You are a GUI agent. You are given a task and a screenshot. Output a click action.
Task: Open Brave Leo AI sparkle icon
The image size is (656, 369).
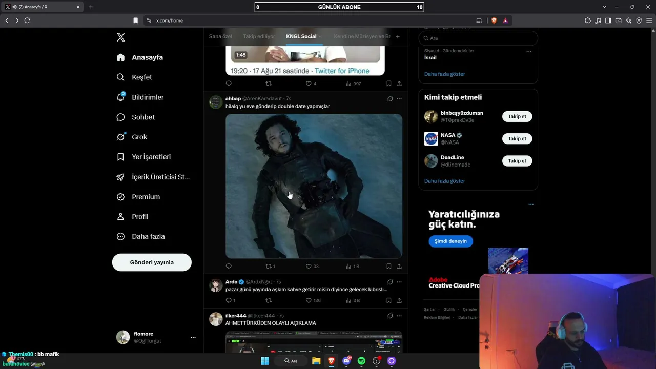click(629, 20)
